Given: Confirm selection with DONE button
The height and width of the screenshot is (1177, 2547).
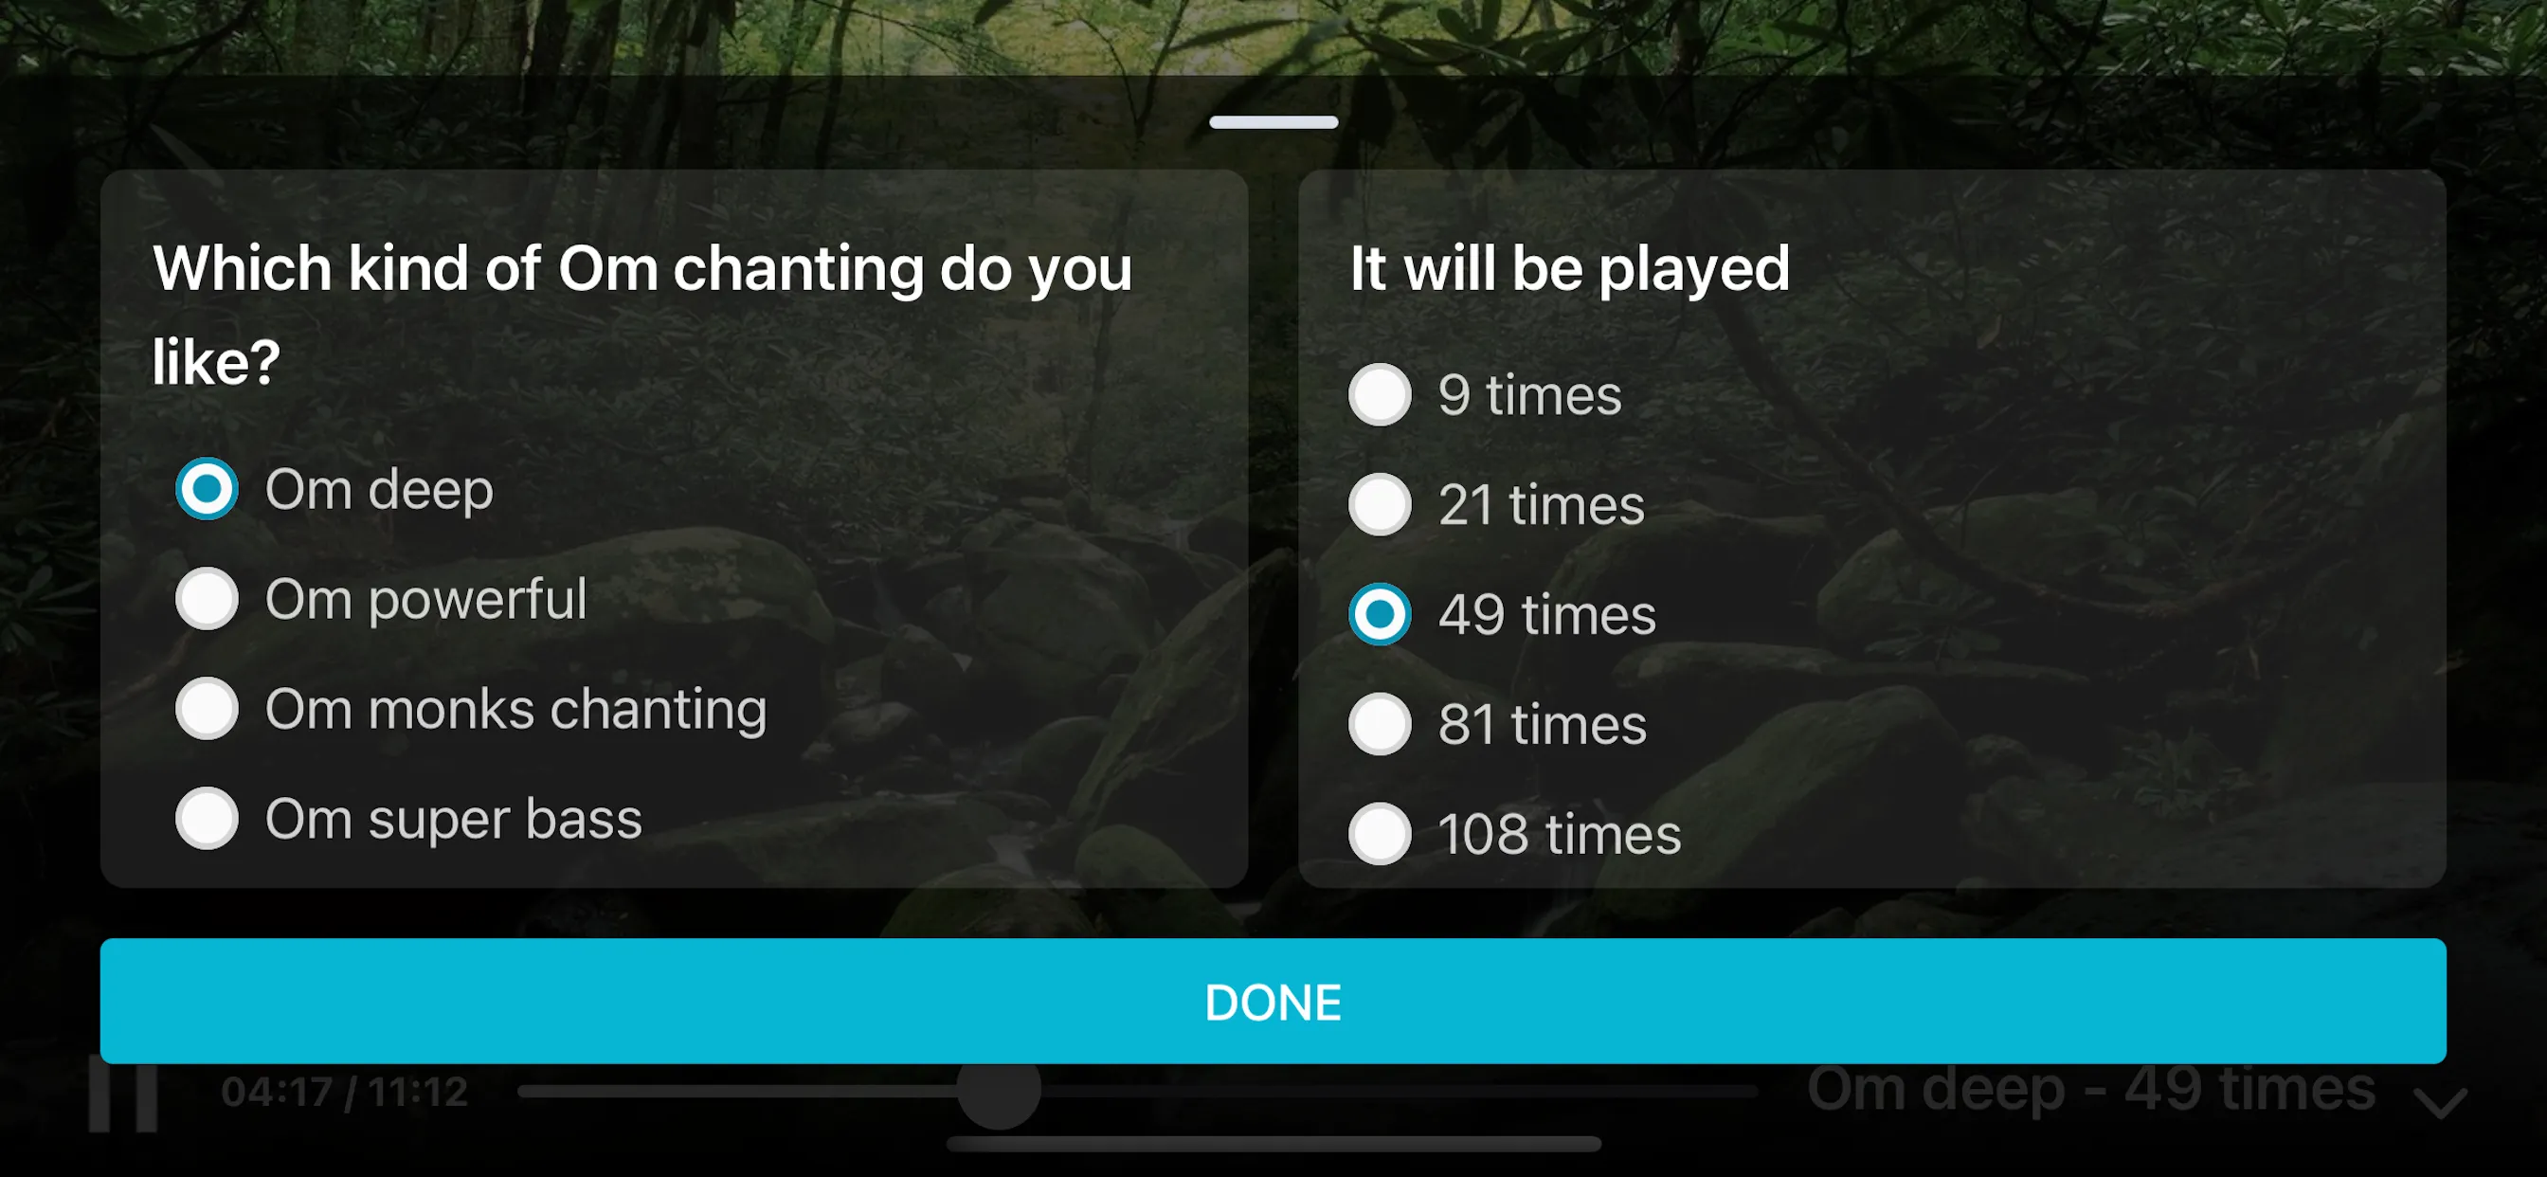Looking at the screenshot, I should click(1273, 1002).
